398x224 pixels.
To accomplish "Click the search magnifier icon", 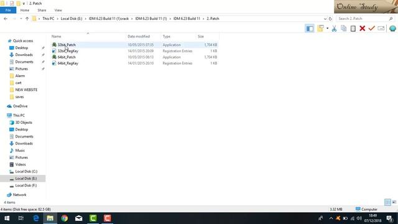I will click(x=391, y=19).
